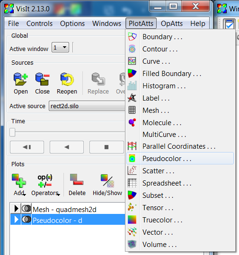Expand the Pseudocolor d plot entry
239x255 pixels.
pyautogui.click(x=16, y=220)
